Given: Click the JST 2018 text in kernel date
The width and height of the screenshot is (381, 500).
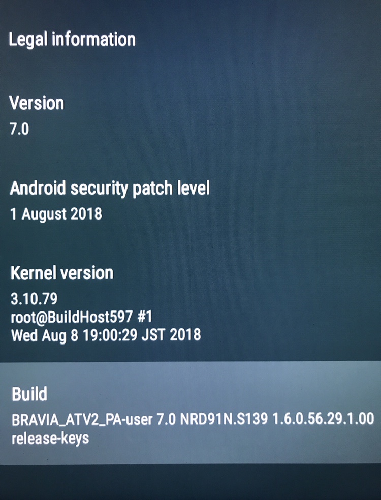Looking at the screenshot, I should [171, 335].
